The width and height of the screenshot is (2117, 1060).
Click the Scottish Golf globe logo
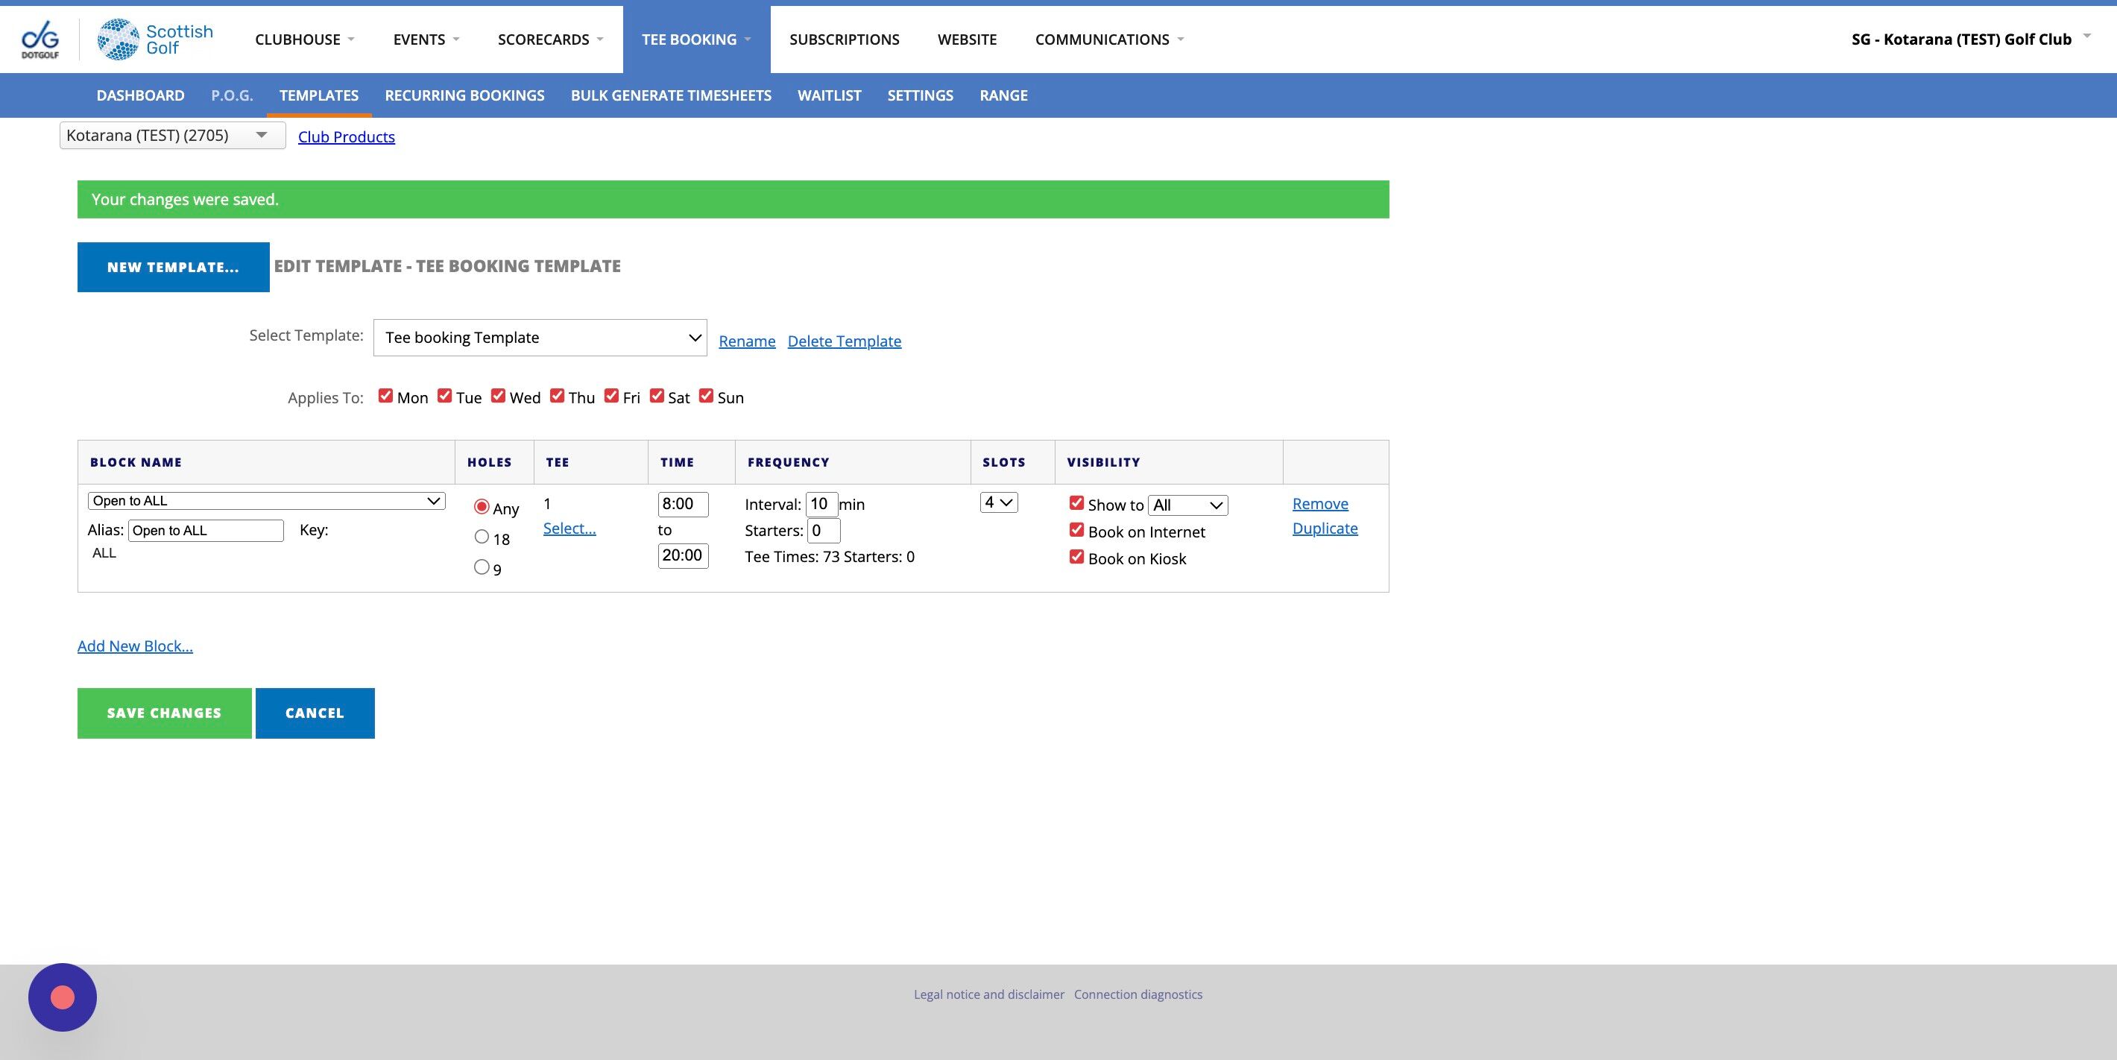pos(119,39)
